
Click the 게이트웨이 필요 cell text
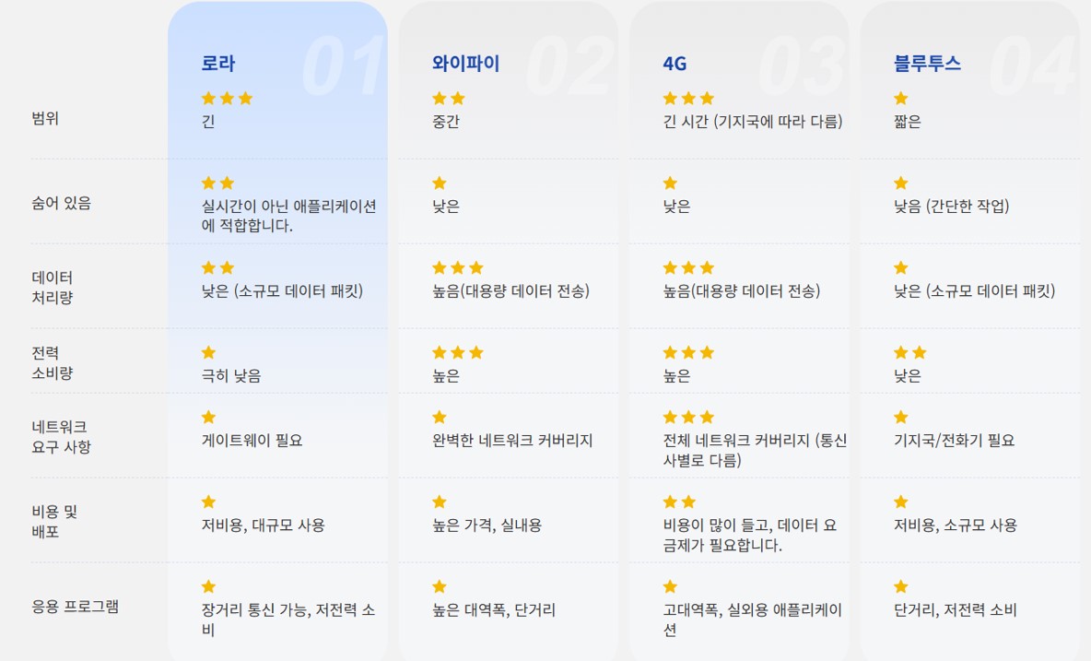(x=252, y=441)
